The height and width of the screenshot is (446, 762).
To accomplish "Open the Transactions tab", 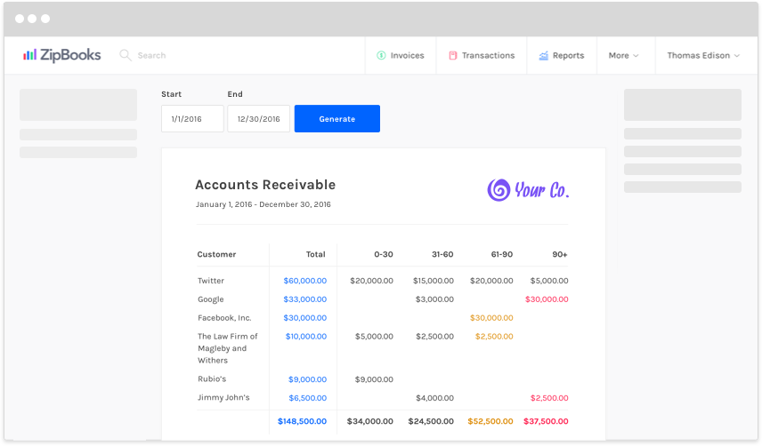I will (482, 56).
